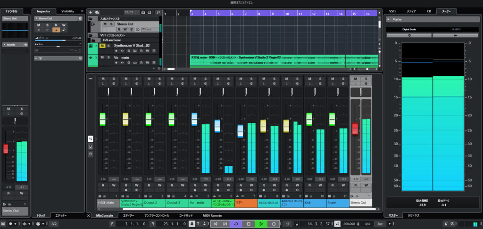Click the transport Stop button
Image resolution: width=483 pixels, height=229 pixels.
249,224
